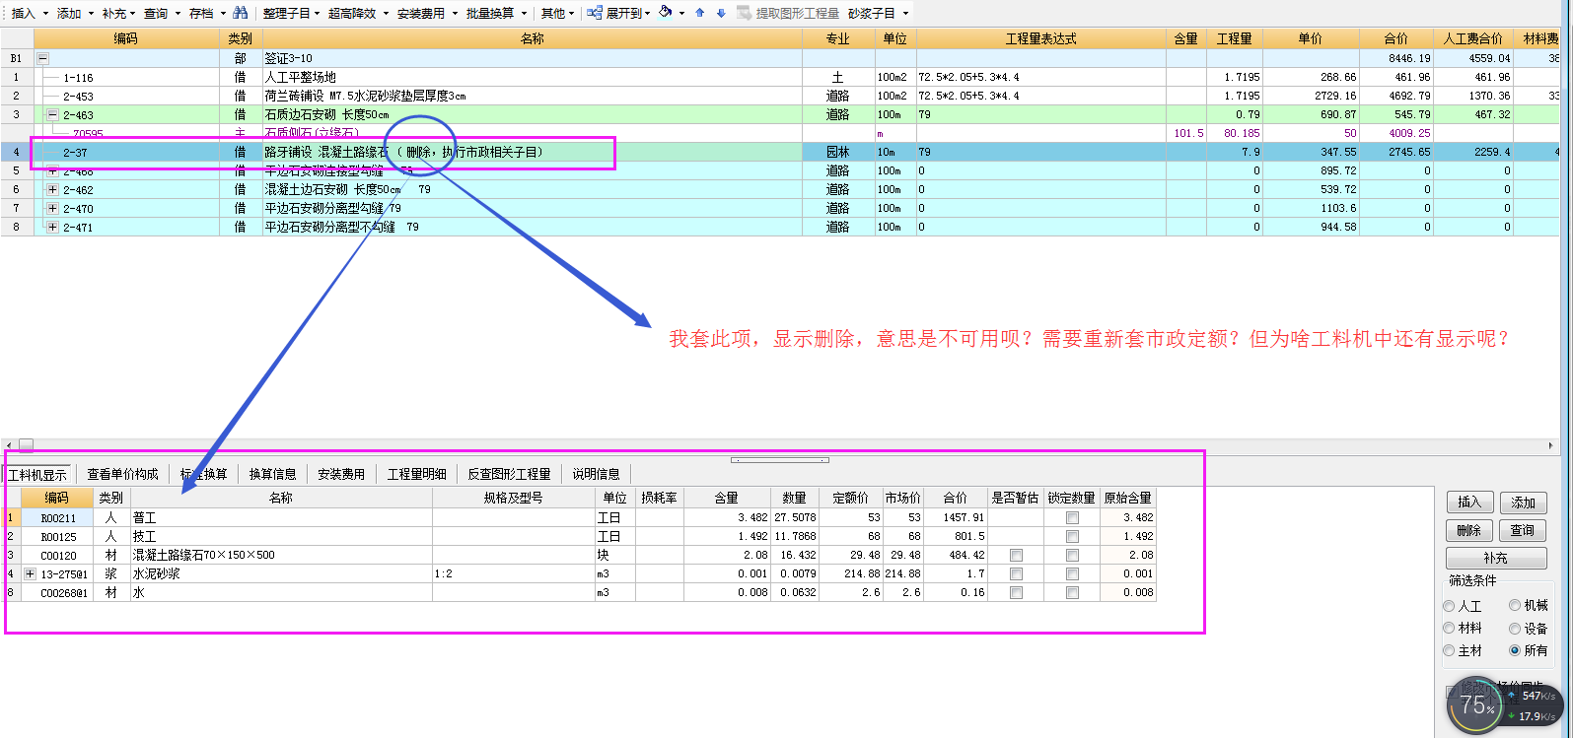Select the 人工 filter radio button
This screenshot has width=1573, height=738.
[x=1449, y=606]
